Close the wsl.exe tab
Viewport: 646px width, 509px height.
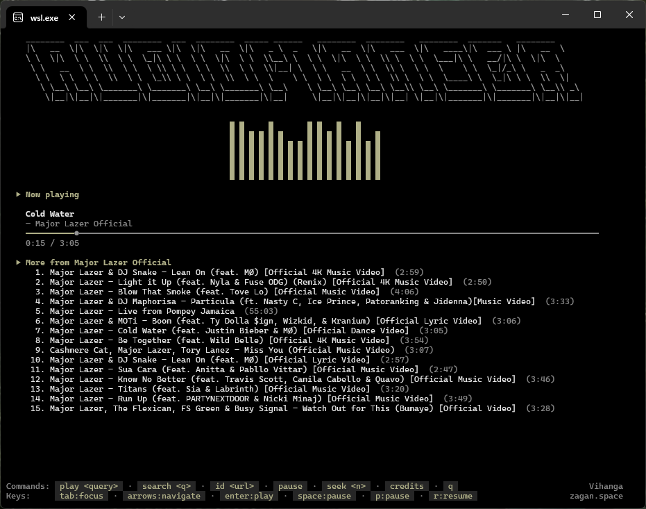71,17
